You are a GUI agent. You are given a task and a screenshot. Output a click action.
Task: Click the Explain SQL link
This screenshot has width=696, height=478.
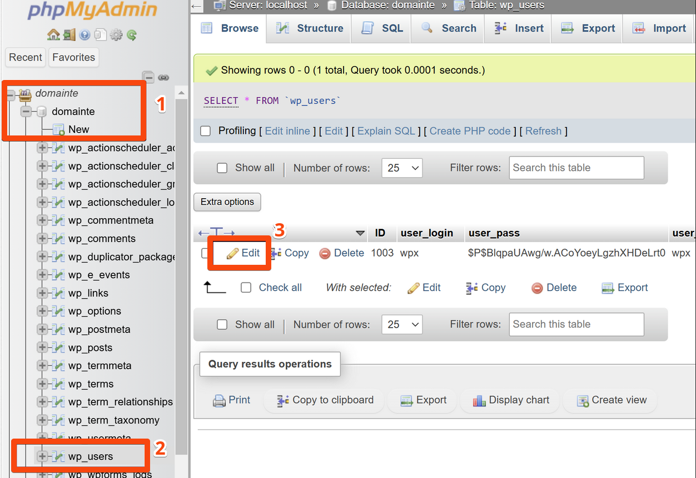click(386, 131)
